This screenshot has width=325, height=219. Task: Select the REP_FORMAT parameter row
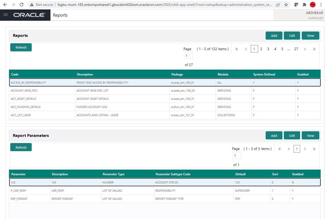coord(165,199)
